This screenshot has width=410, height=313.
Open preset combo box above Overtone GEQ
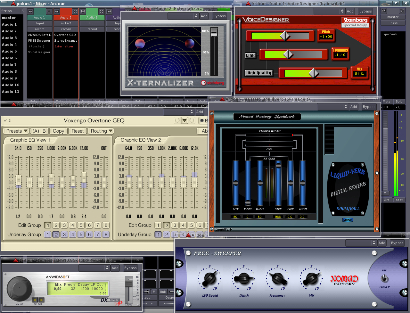(x=179, y=112)
